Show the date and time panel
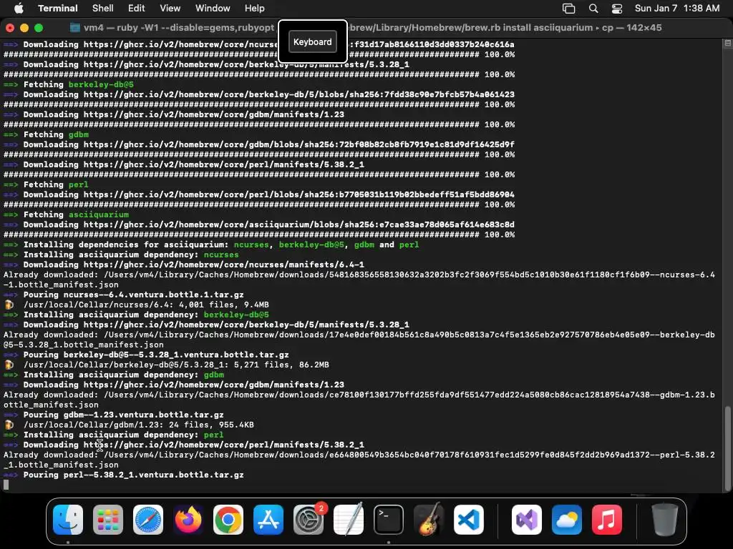Image resolution: width=733 pixels, height=549 pixels. coord(677,8)
